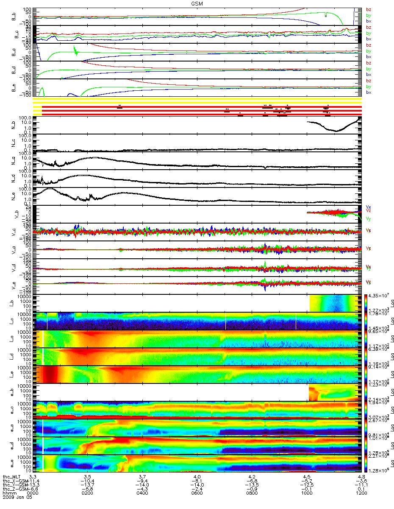The image size is (394, 509).
Task: Click the MLT value 3.5
Action: point(87,477)
